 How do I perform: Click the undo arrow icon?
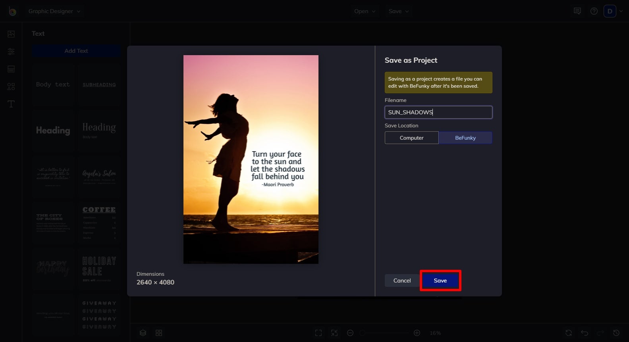click(x=585, y=333)
